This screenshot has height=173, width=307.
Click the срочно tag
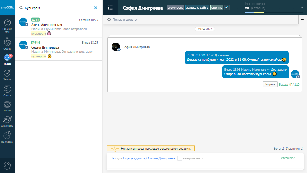point(217,7)
